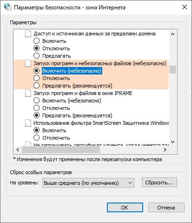Open the 'На уровень' dropdown list
Screen dimensions: 192x223
point(88,183)
